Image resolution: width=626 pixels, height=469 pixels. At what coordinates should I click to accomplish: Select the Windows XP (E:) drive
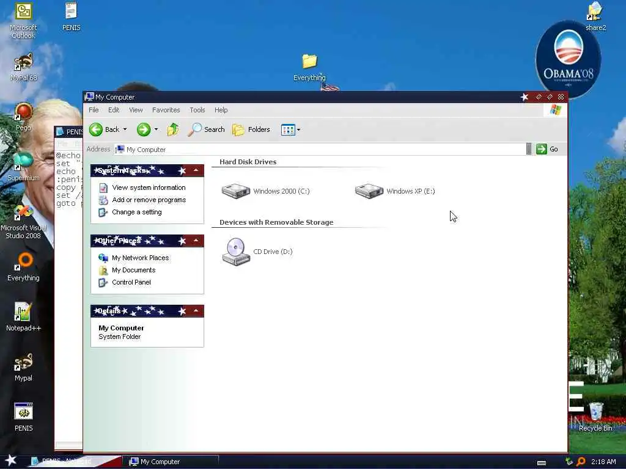click(x=396, y=191)
